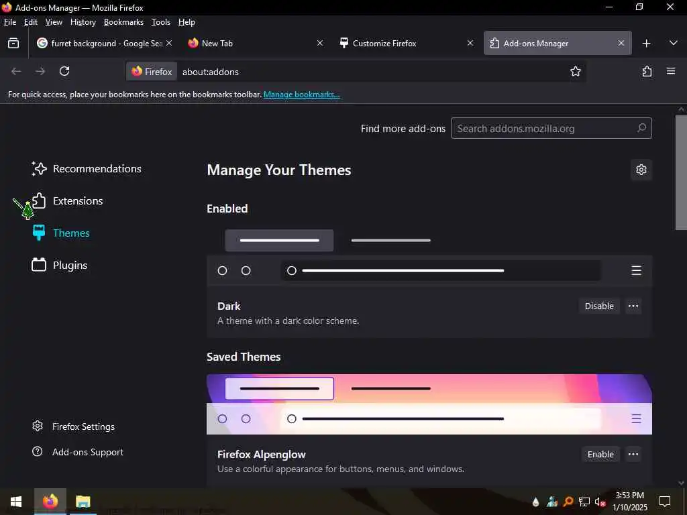Viewport: 687px width, 515px height.
Task: Open the network tray icon
Action: click(x=584, y=502)
